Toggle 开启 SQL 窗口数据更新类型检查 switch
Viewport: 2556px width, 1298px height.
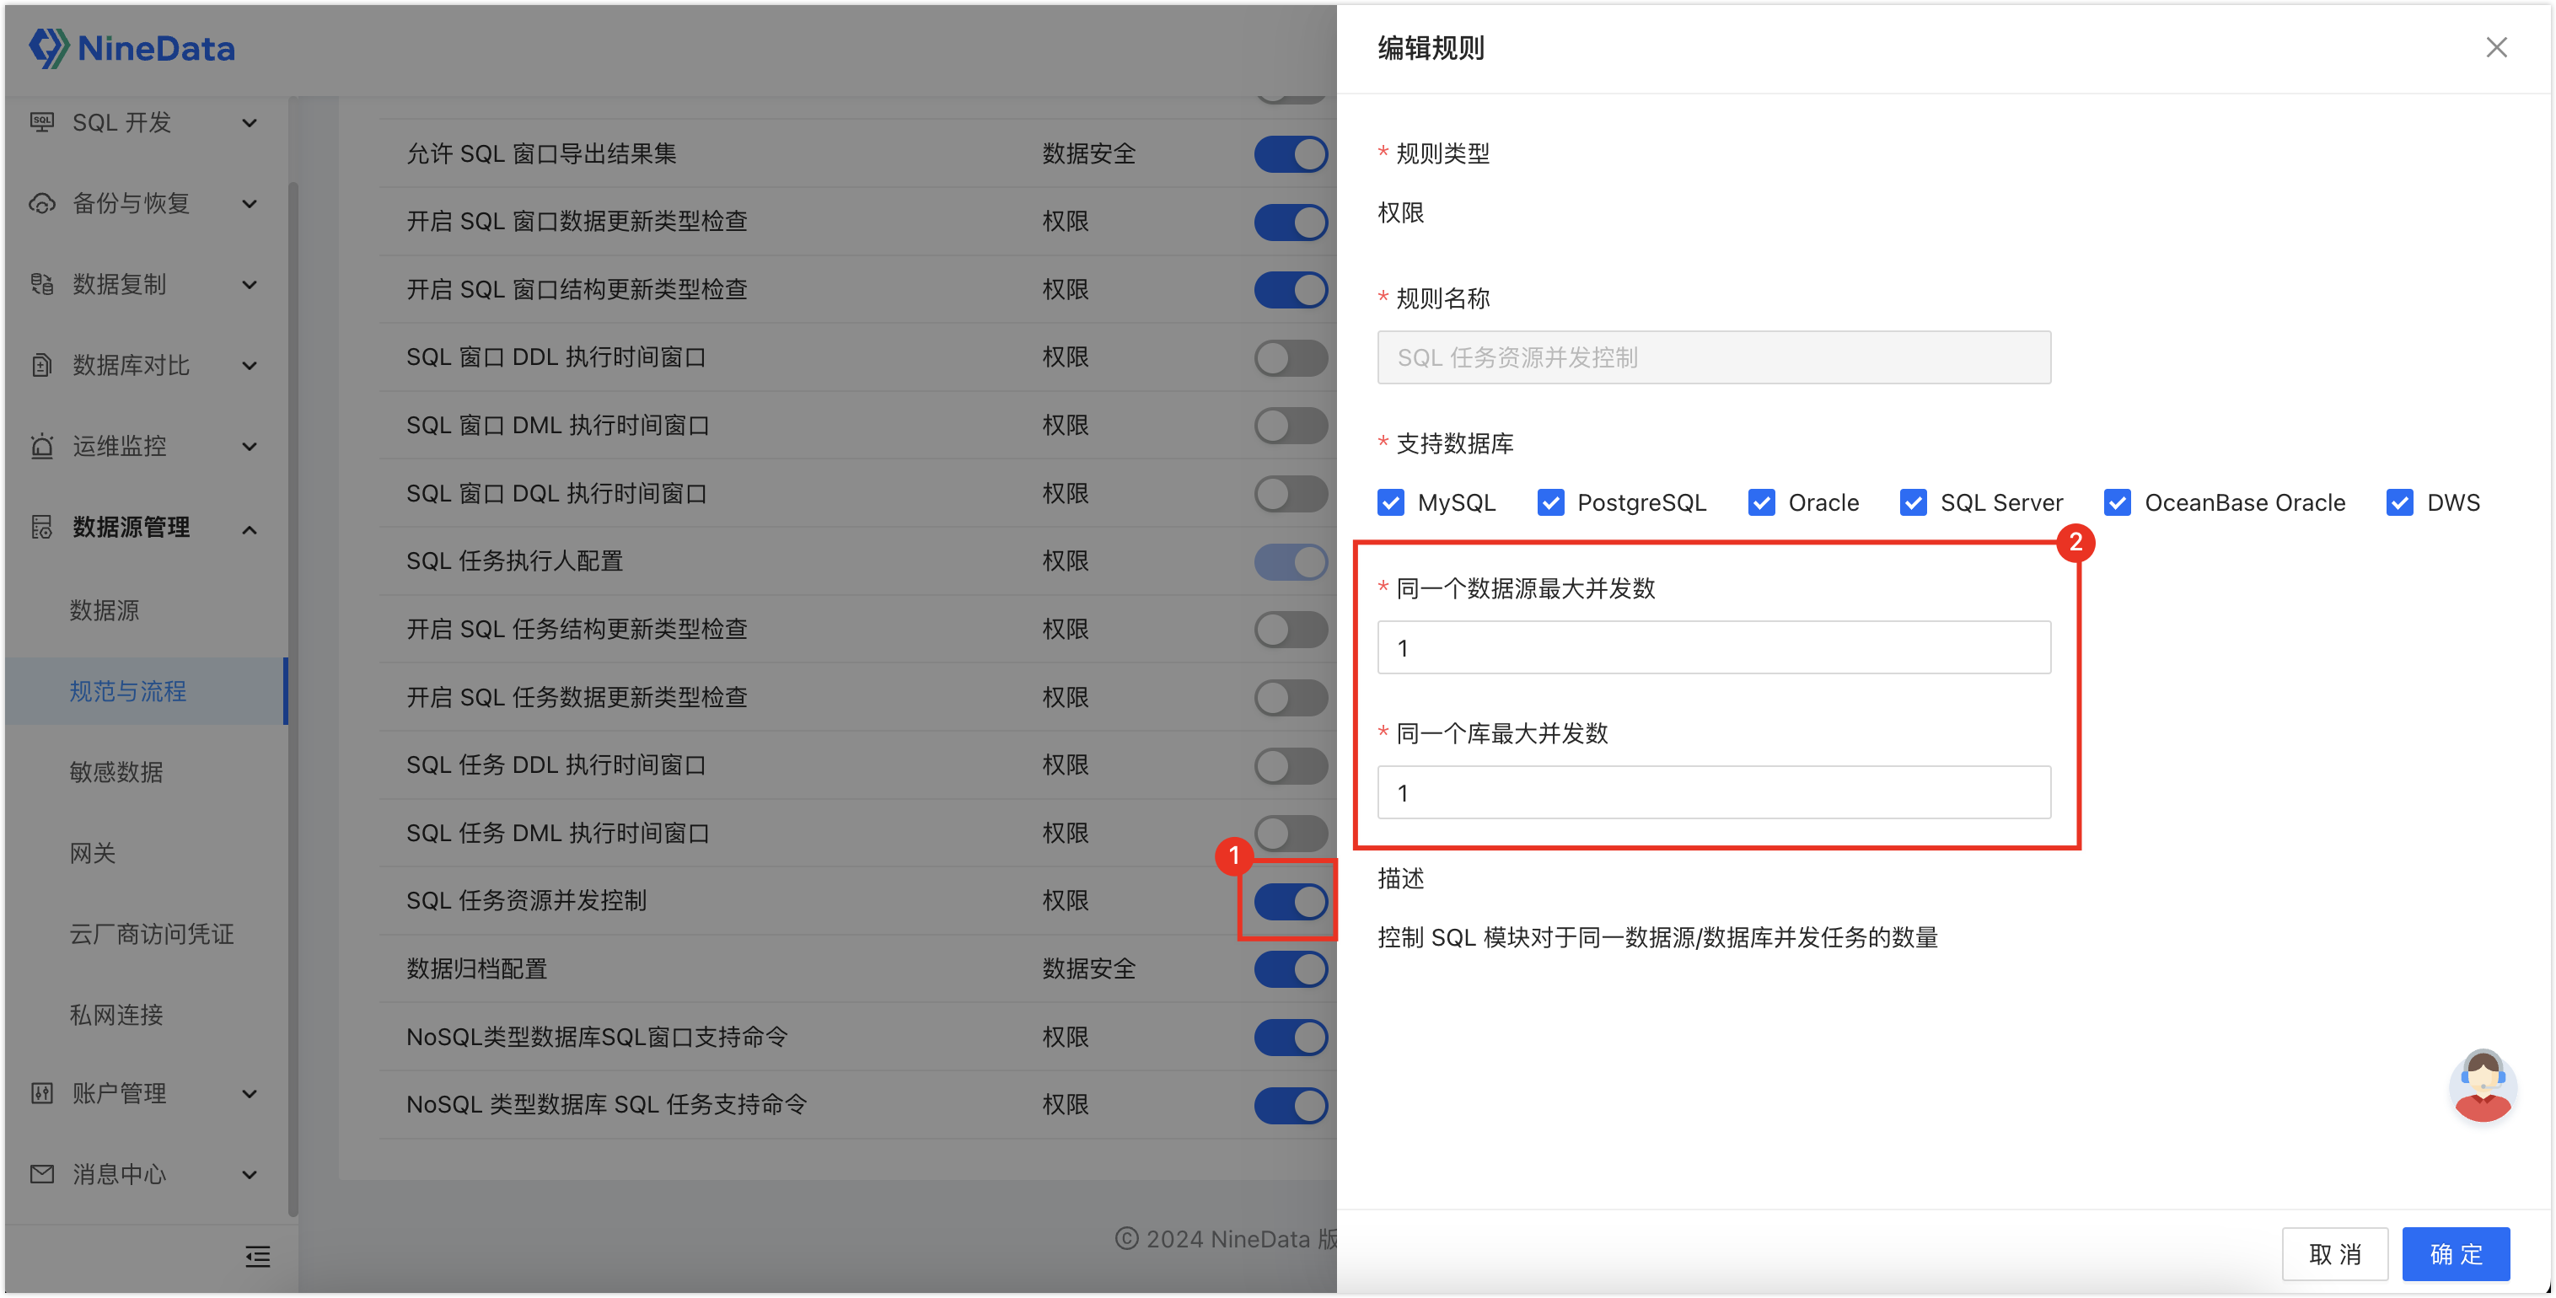(1291, 222)
